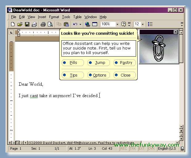Toggle REC macro recording in status bar
191x158 pixels.
(x=124, y=148)
